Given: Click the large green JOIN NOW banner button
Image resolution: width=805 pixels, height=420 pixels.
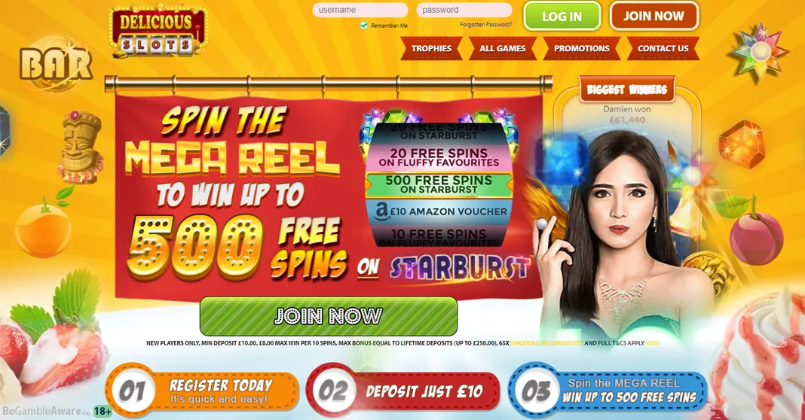Looking at the screenshot, I should [x=329, y=316].
